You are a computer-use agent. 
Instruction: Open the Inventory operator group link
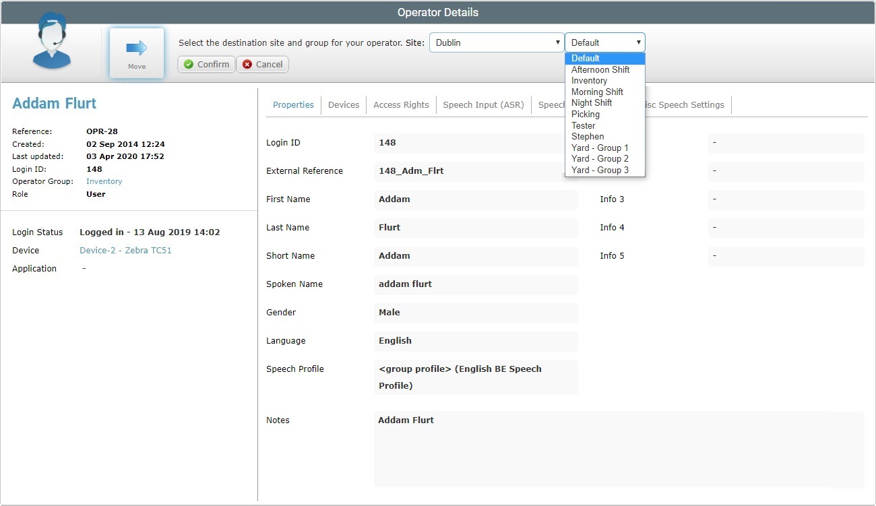pyautogui.click(x=104, y=181)
